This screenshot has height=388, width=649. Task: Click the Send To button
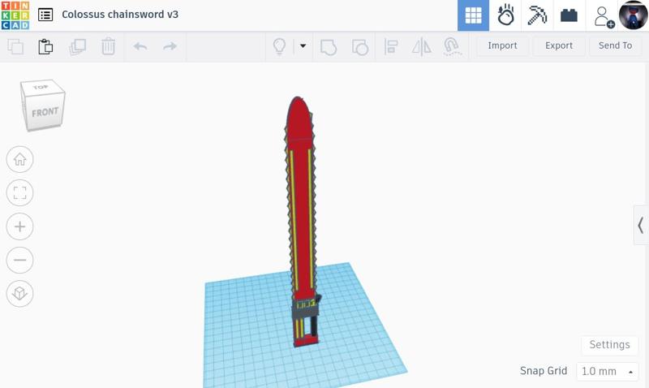coord(615,45)
